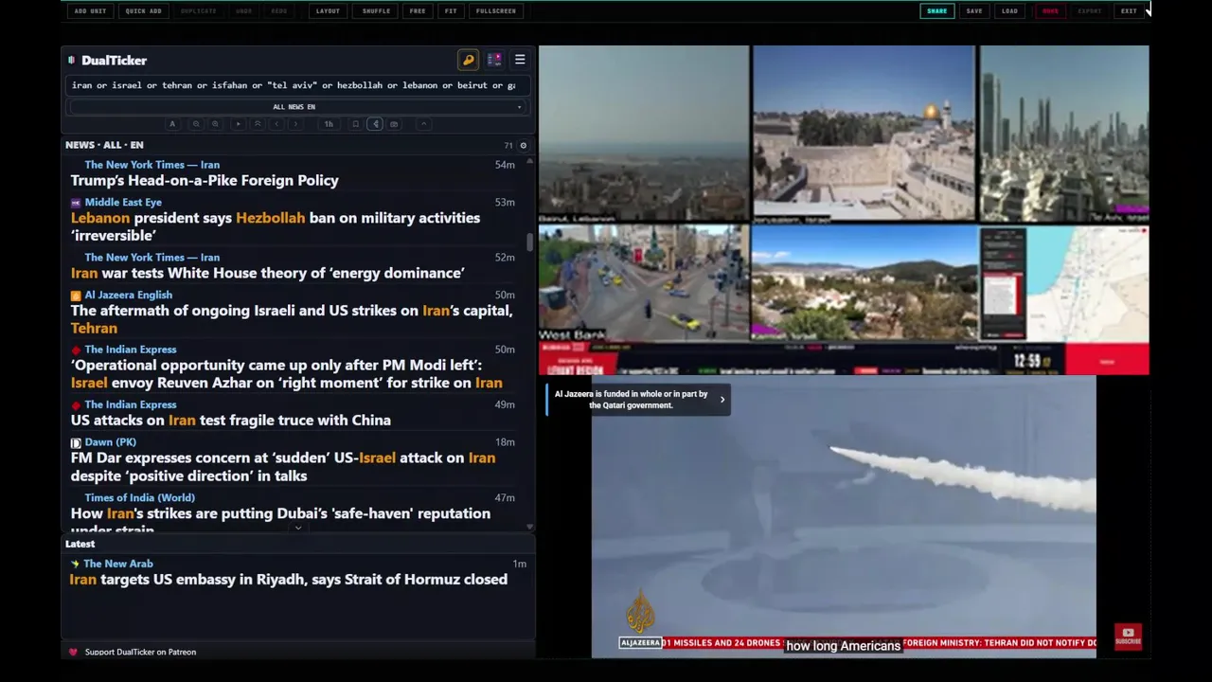
Task: Open 'fragile truce with China' headline
Action: (x=231, y=421)
